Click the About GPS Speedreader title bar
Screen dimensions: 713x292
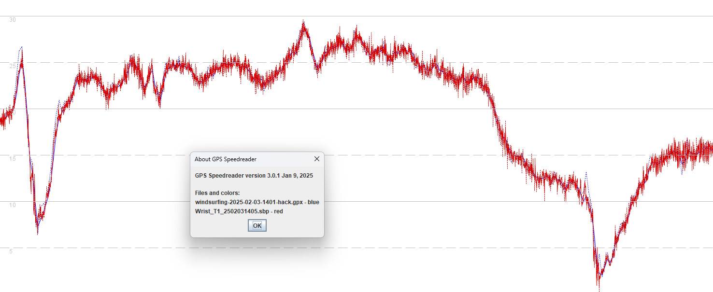(x=242, y=159)
